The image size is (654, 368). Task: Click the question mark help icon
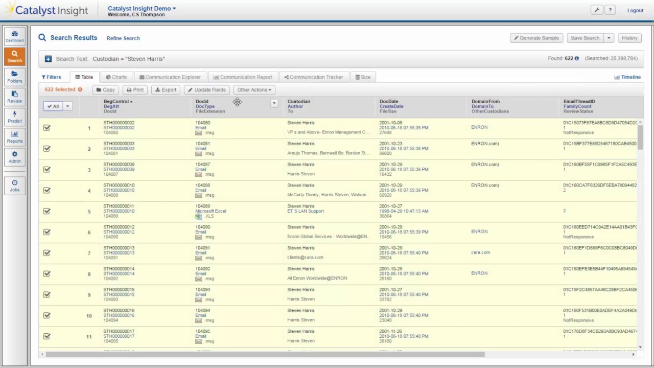[x=610, y=10]
